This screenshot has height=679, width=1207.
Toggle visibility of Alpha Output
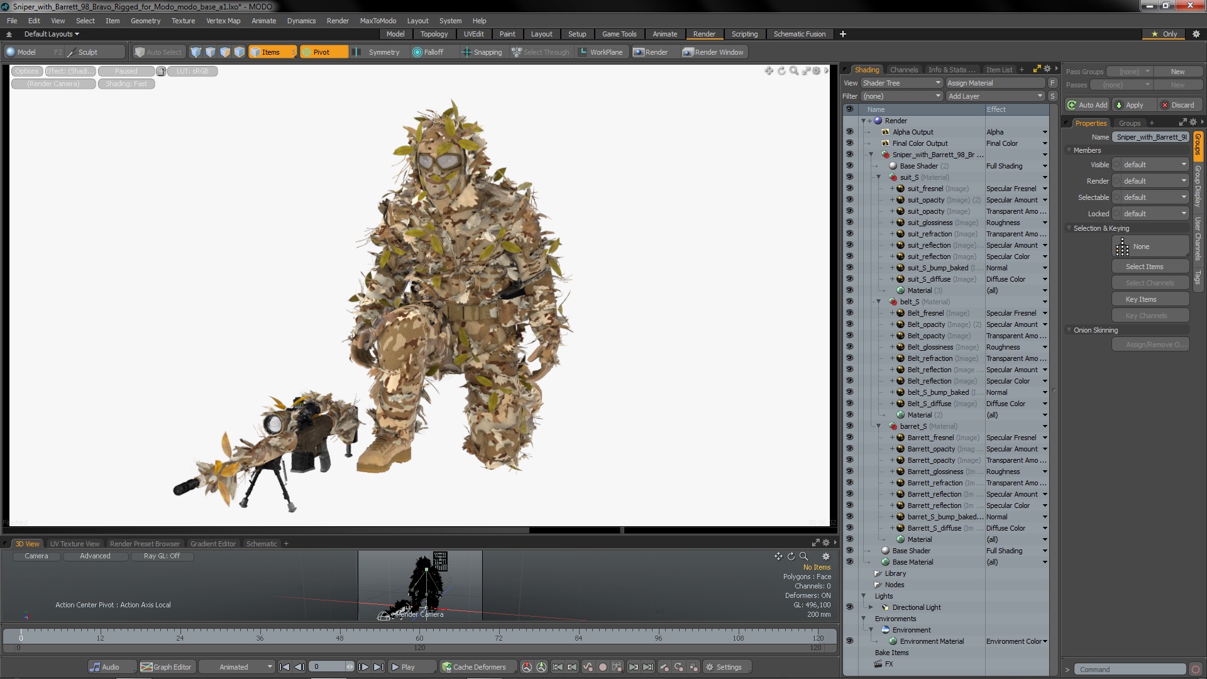click(x=849, y=132)
